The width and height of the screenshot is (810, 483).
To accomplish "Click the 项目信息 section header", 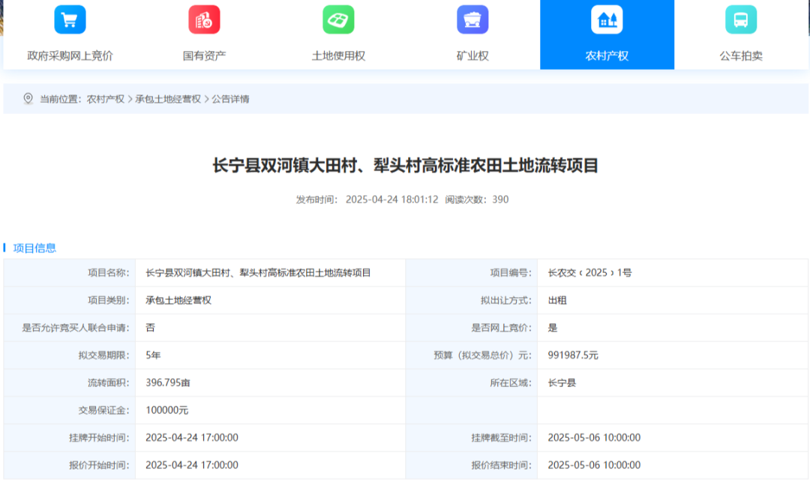I will tap(34, 248).
